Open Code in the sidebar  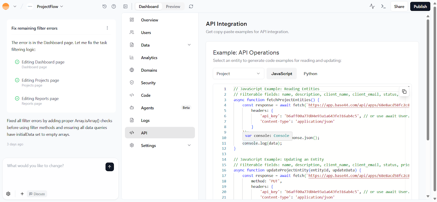160,95
